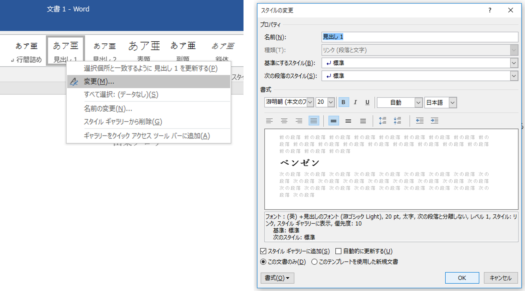Open 基準にするスタイル dropdown
This screenshot has height=291, width=525.
pyautogui.click(x=514, y=63)
